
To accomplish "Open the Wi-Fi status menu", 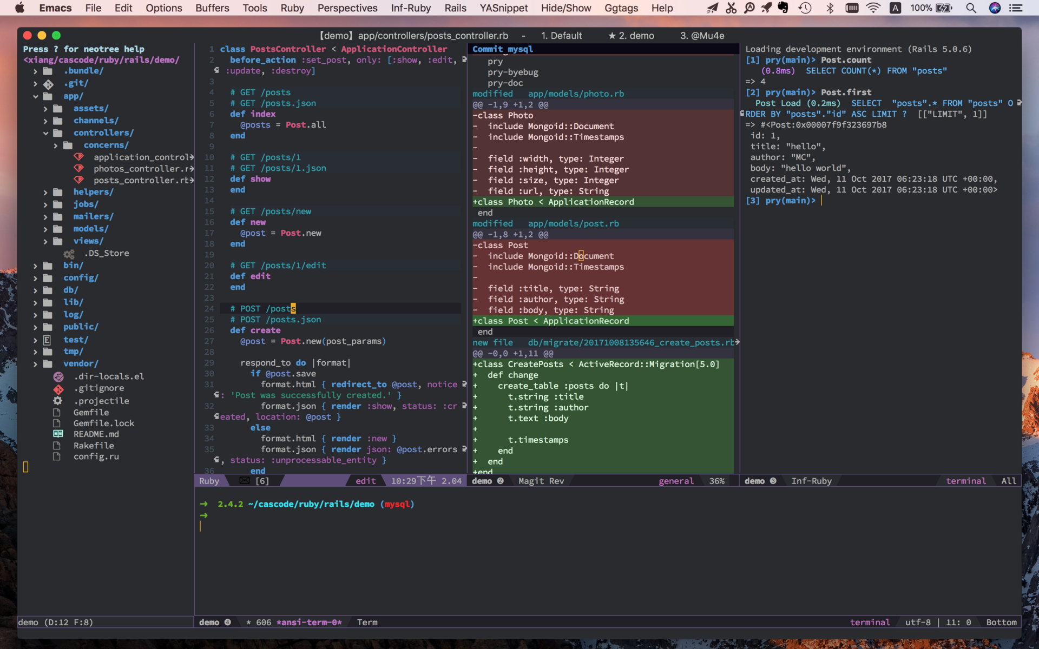I will click(873, 8).
